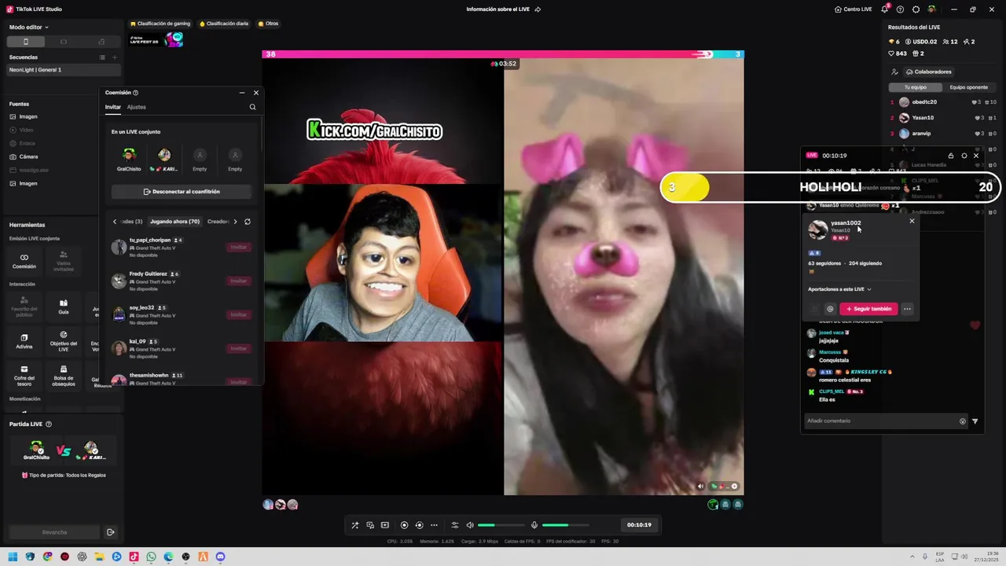The height and width of the screenshot is (566, 1006).
Task: Open the Coemisión tool
Action: coord(24,261)
